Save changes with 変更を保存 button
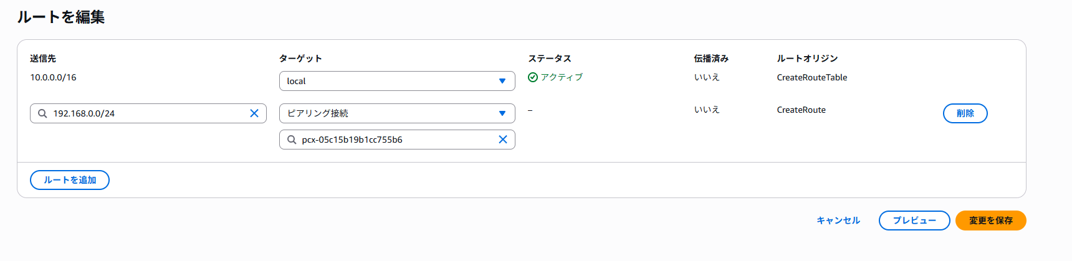 coord(991,221)
